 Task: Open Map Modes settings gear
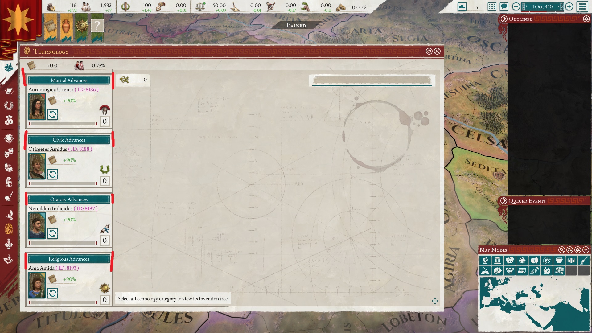tap(578, 250)
